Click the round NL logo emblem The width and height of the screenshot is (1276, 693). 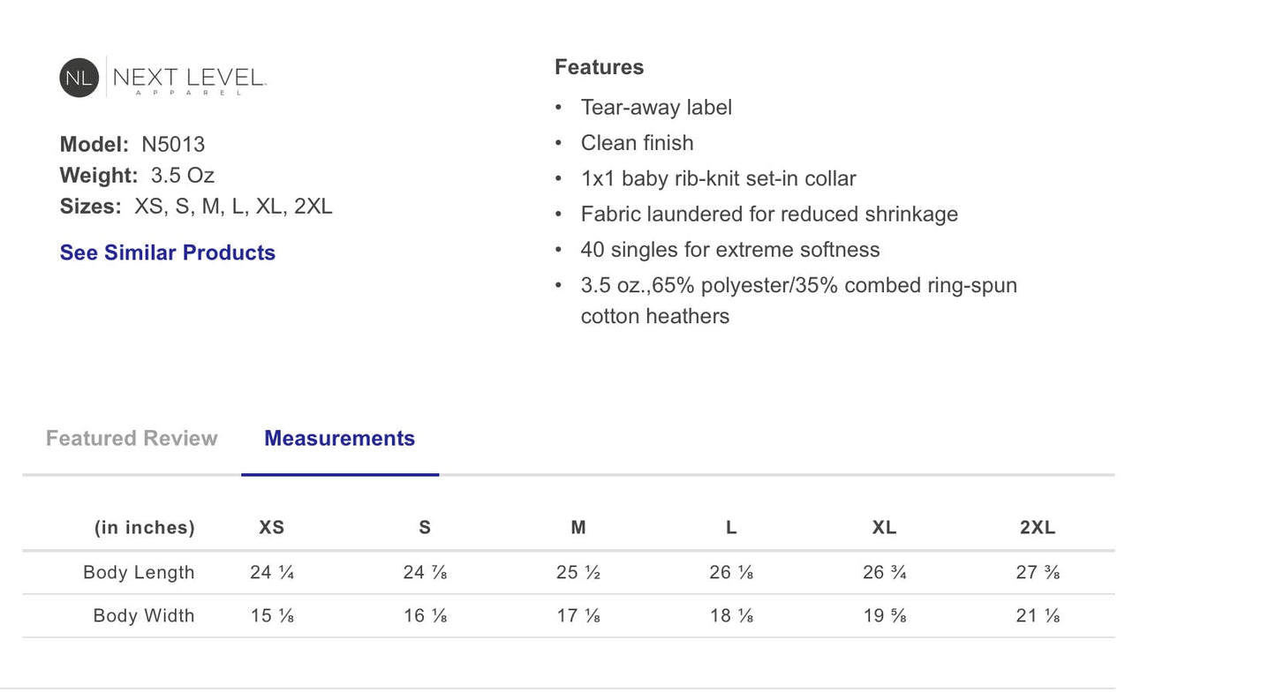[79, 78]
